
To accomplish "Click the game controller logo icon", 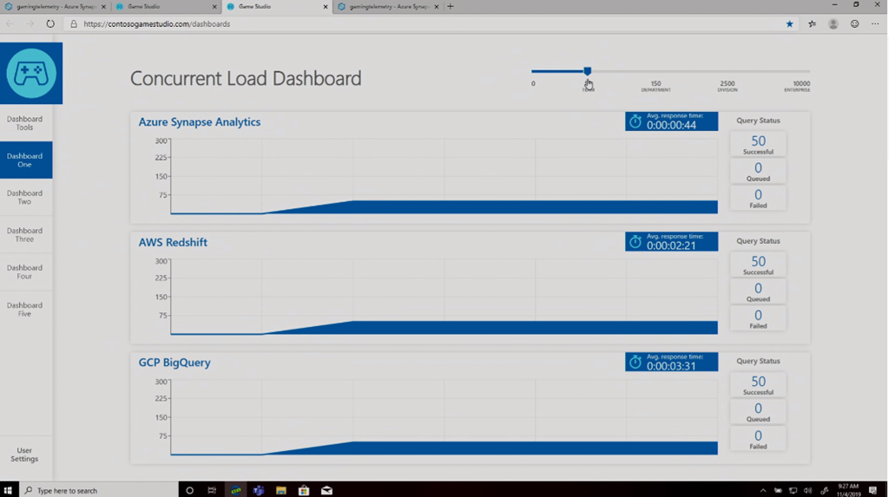I will point(31,73).
